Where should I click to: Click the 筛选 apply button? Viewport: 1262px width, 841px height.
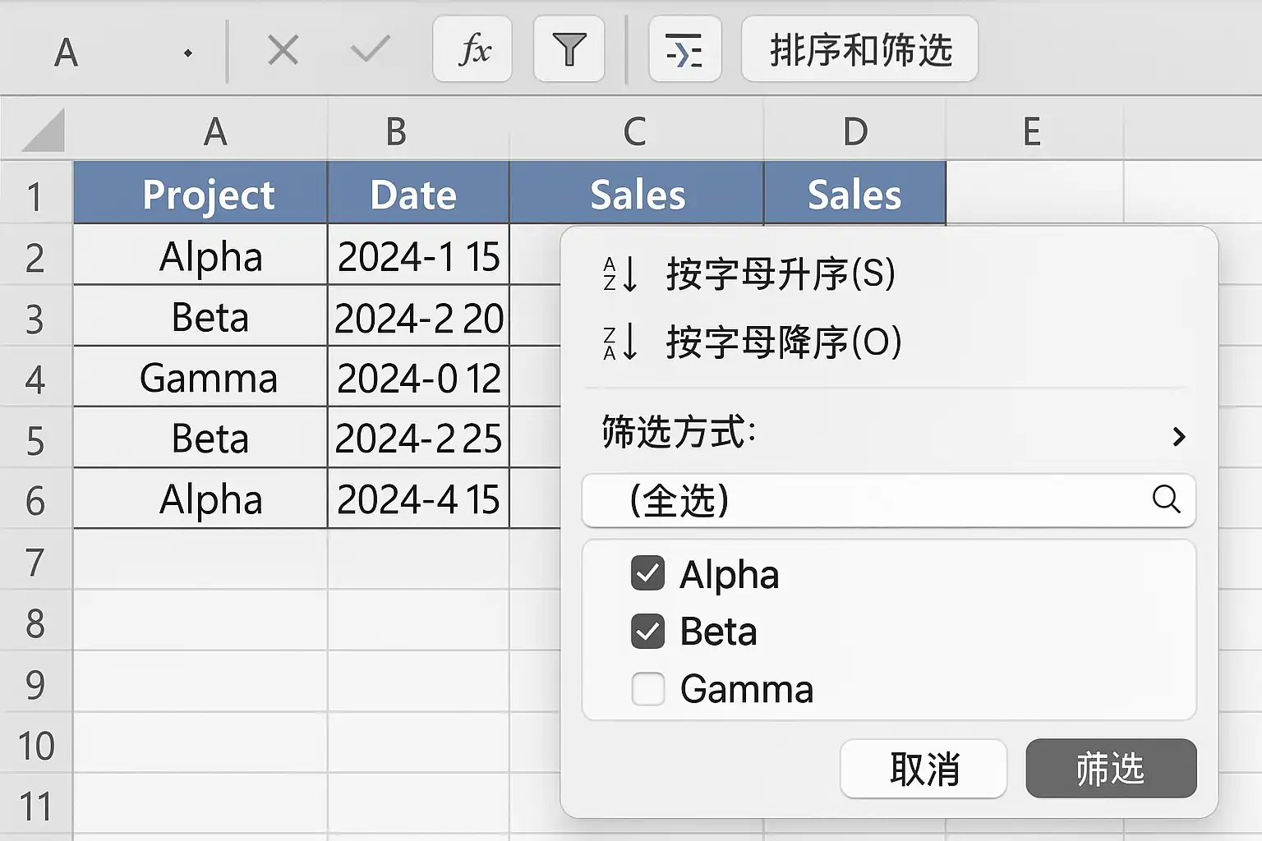coord(1111,769)
